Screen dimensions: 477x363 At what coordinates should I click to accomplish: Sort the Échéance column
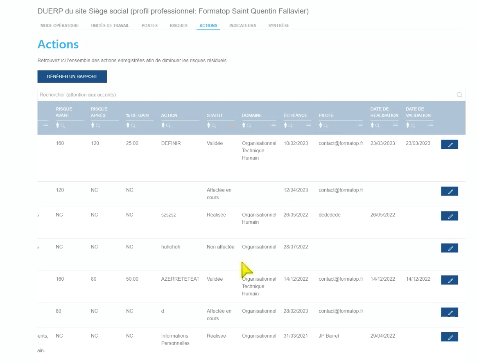click(x=285, y=125)
